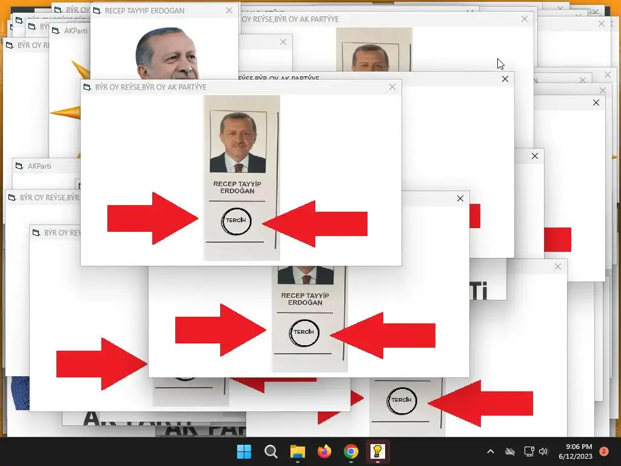Launch Firefox from the taskbar
The width and height of the screenshot is (621, 466).
(324, 451)
